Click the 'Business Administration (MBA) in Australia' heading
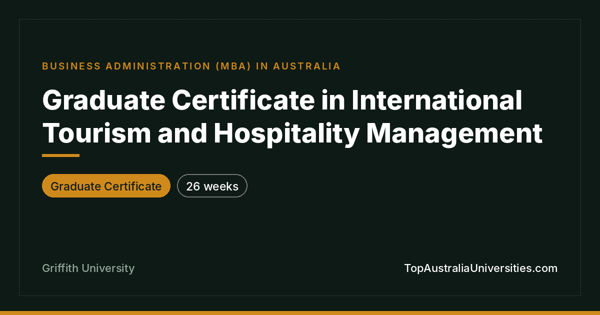 tap(191, 66)
